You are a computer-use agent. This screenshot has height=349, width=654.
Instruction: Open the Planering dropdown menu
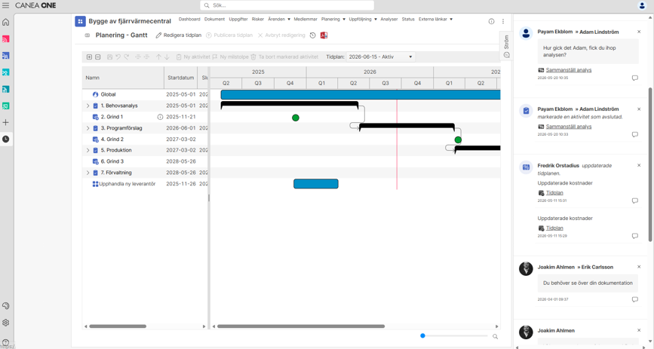pyautogui.click(x=333, y=19)
